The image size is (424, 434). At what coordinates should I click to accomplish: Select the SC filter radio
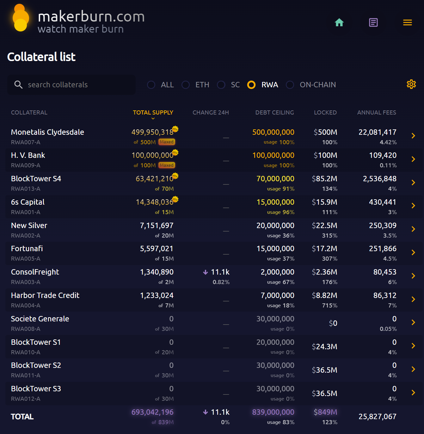tap(221, 85)
